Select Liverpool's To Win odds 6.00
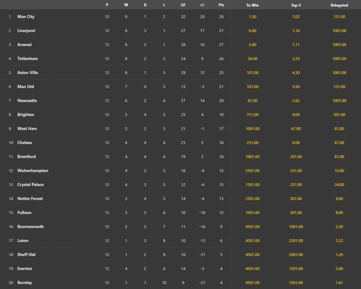 point(252,31)
